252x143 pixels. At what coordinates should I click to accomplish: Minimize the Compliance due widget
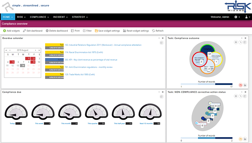pyautogui.click(x=159, y=92)
